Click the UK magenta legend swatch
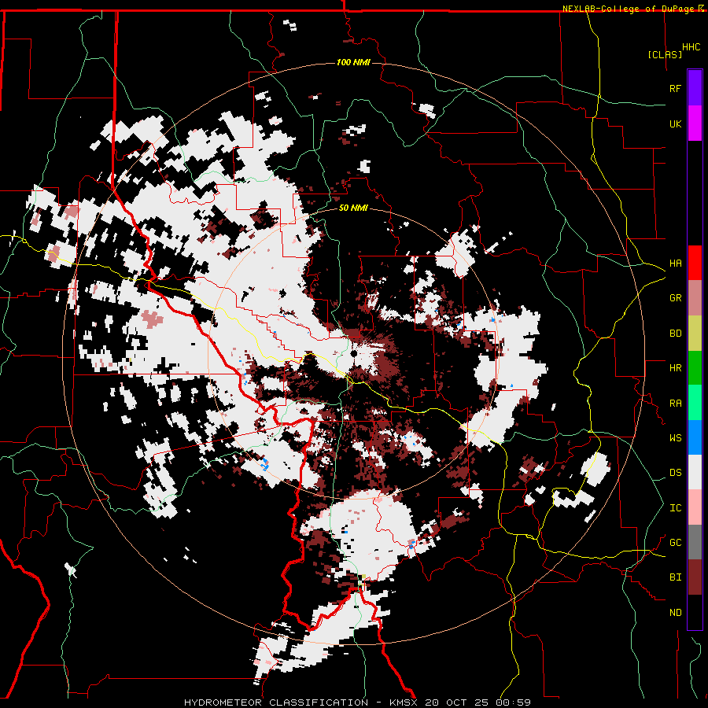 pyautogui.click(x=695, y=124)
